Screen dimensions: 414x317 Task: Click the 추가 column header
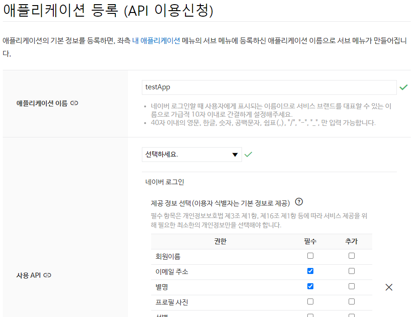351,242
